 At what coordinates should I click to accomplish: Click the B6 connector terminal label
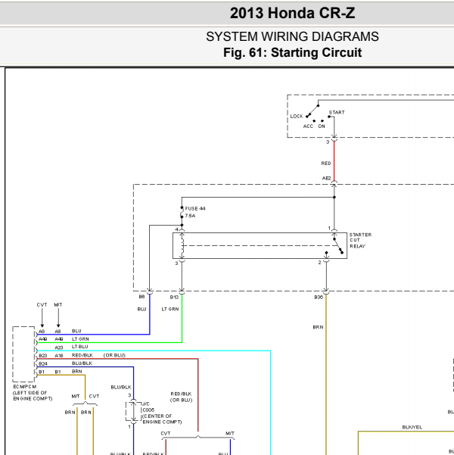coord(141,297)
